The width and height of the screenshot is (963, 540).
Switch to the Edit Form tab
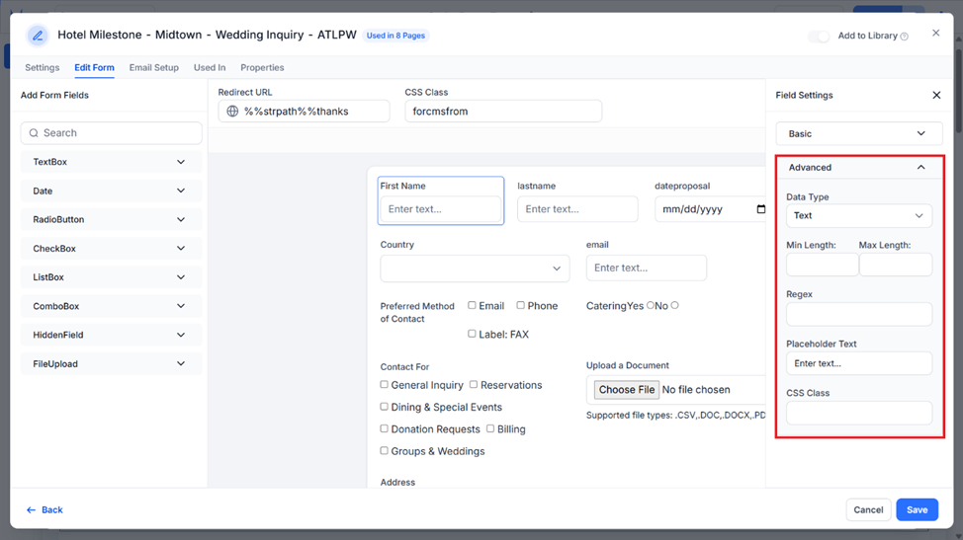[x=94, y=67]
